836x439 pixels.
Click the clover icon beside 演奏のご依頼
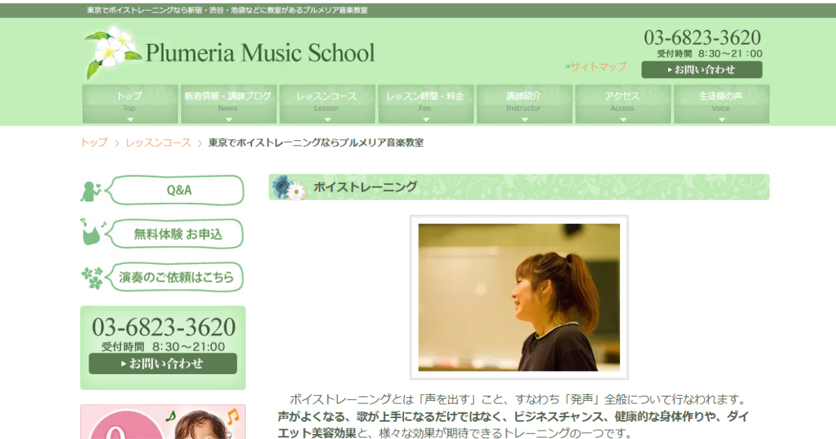(x=92, y=277)
